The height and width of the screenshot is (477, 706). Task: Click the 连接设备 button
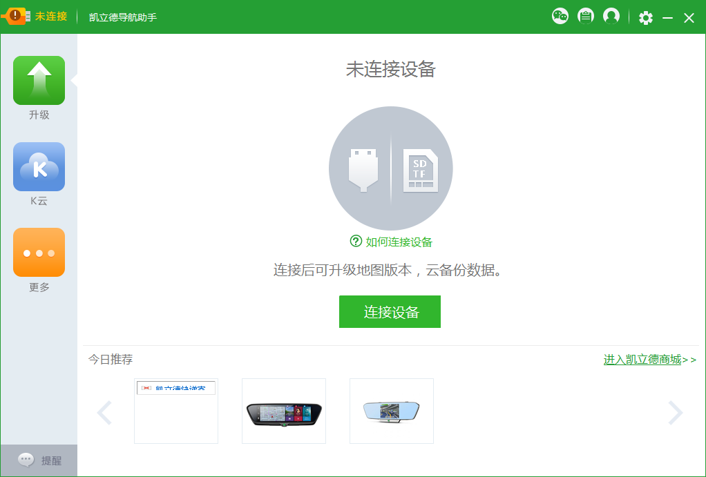[390, 312]
